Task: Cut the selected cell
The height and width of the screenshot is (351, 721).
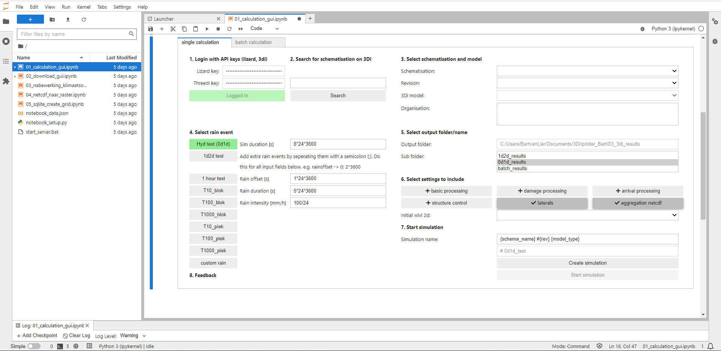Action: pos(173,29)
